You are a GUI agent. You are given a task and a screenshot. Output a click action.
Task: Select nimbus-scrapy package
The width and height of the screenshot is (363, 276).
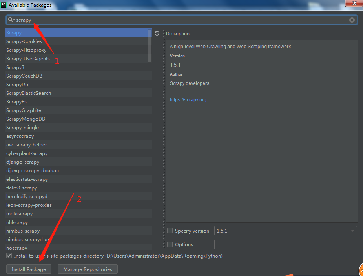click(78, 231)
